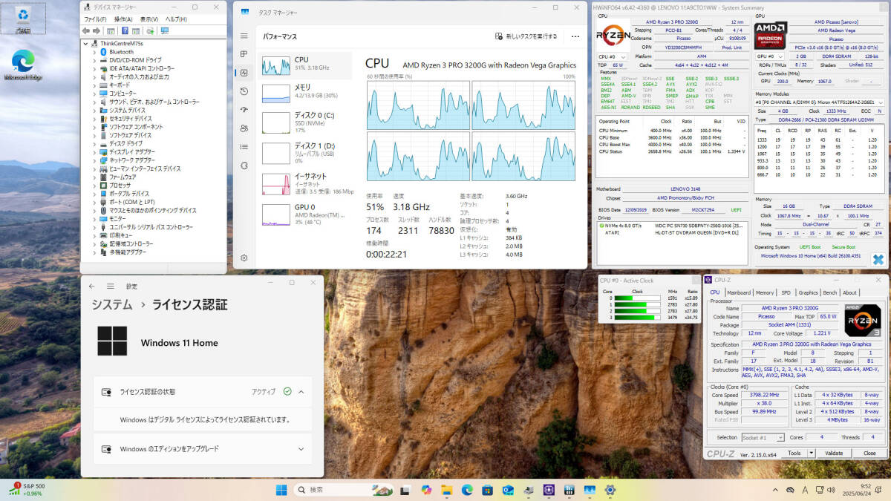Click 新しいタスクを実行する in Task Manager
The height and width of the screenshot is (501, 891).
point(526,36)
